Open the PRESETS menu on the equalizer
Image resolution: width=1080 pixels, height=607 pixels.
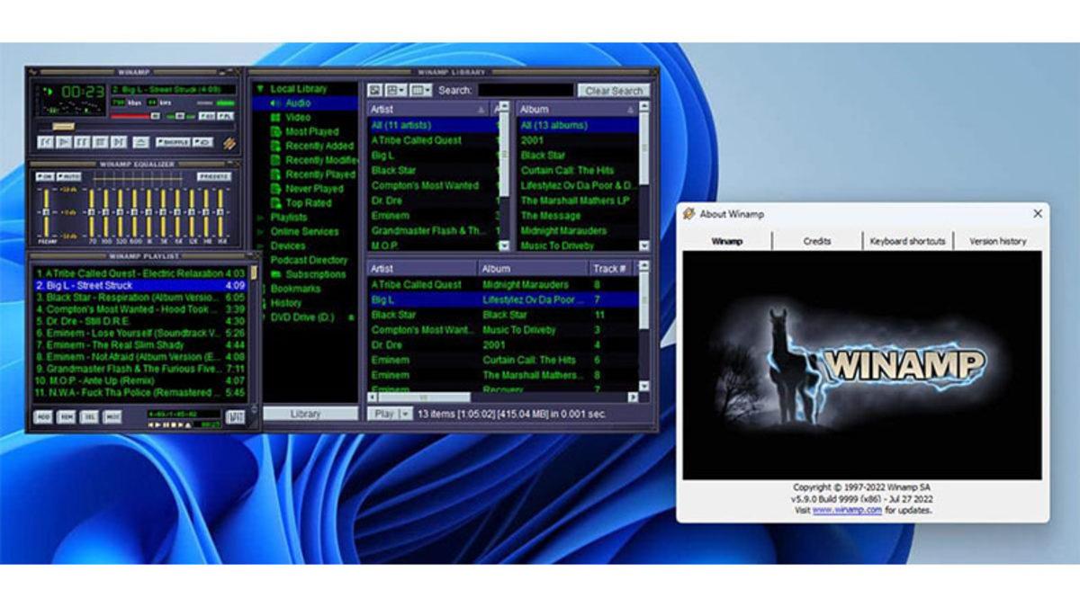[x=214, y=176]
